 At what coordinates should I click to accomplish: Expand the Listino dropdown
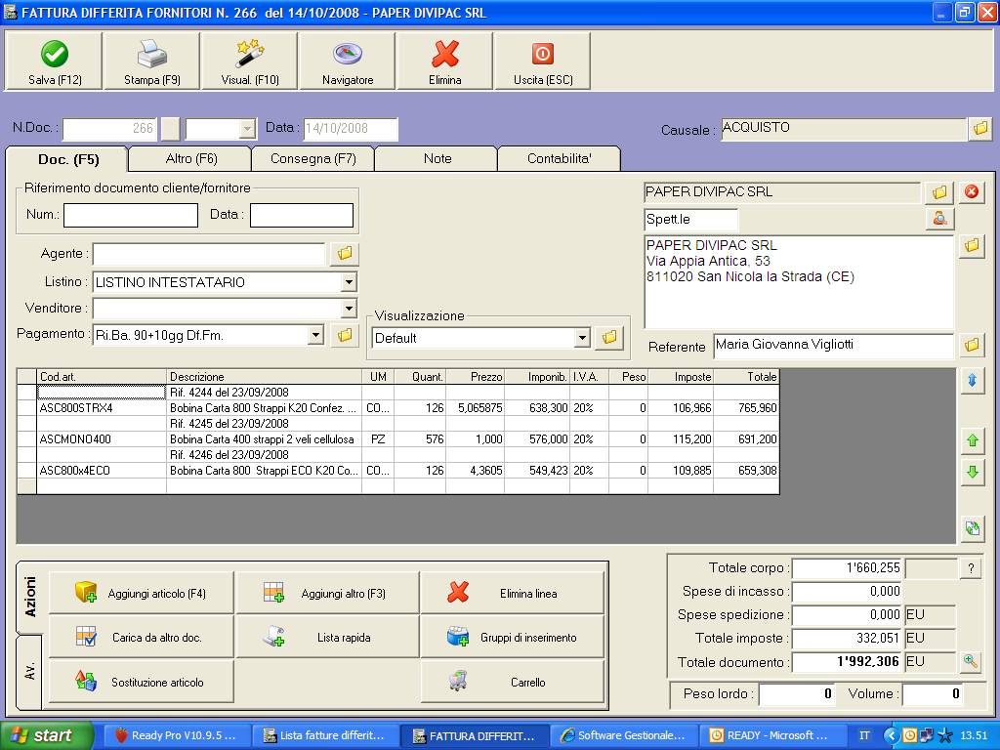(349, 282)
